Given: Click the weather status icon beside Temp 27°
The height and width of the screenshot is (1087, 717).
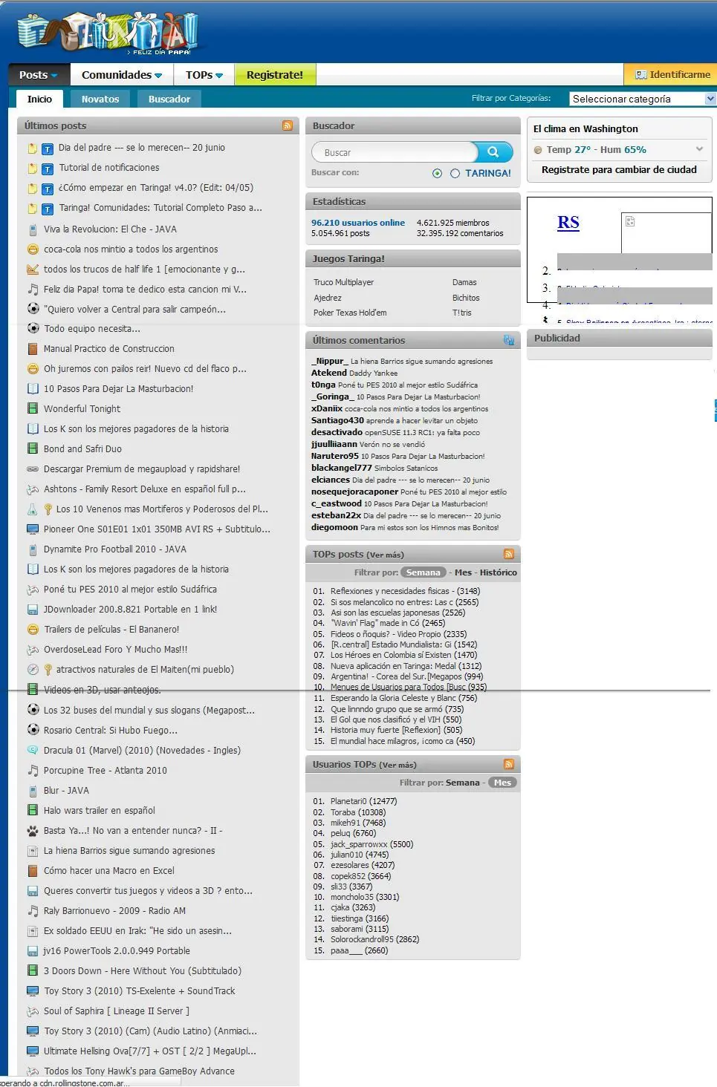Looking at the screenshot, I should pyautogui.click(x=538, y=150).
